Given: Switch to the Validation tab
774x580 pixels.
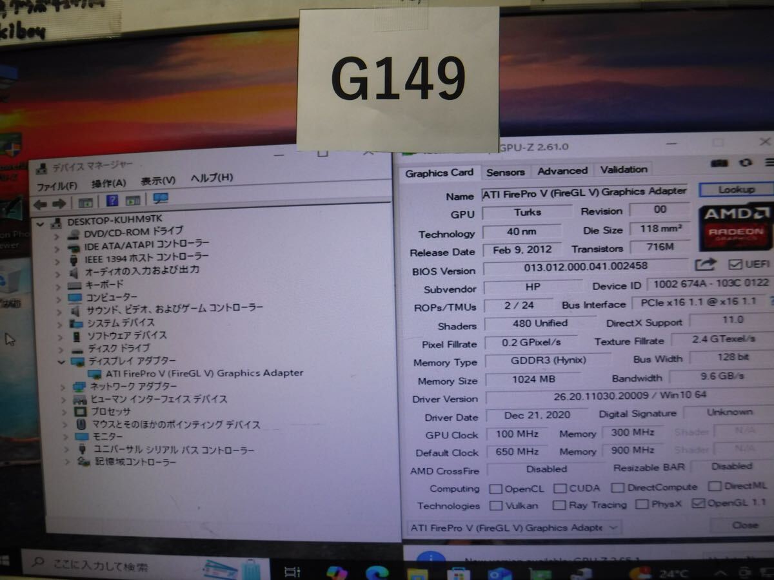Looking at the screenshot, I should (x=624, y=169).
